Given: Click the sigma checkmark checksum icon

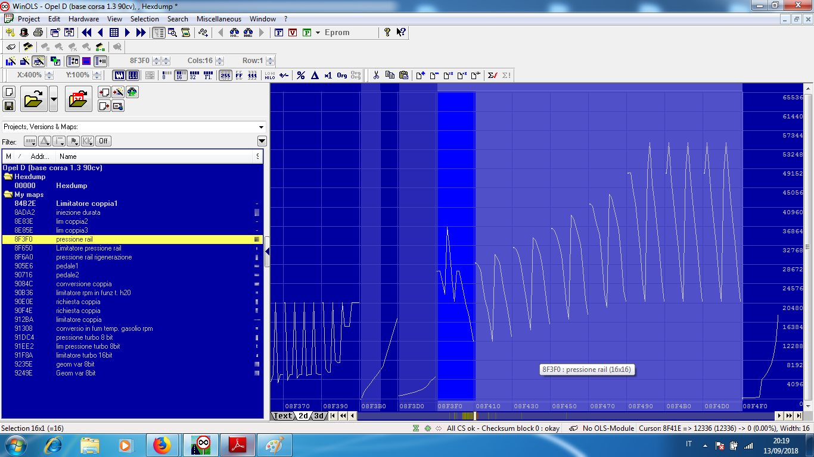Looking at the screenshot, I should pos(492,76).
